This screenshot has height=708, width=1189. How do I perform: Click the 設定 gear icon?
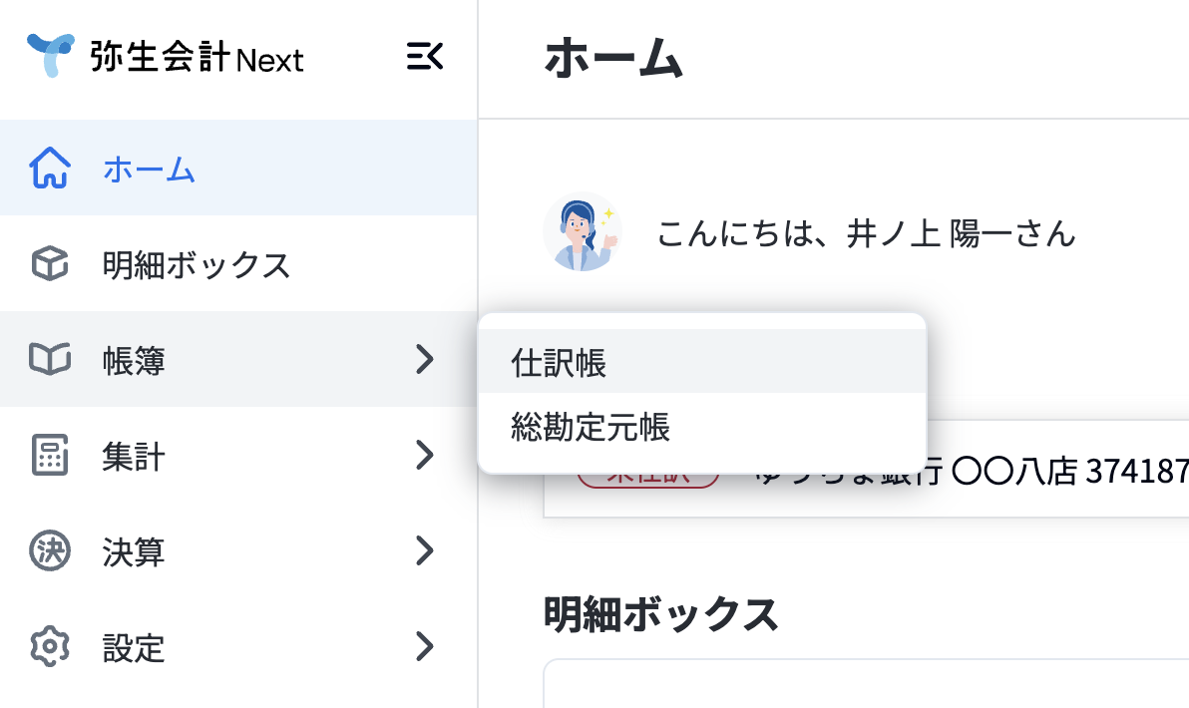(50, 646)
